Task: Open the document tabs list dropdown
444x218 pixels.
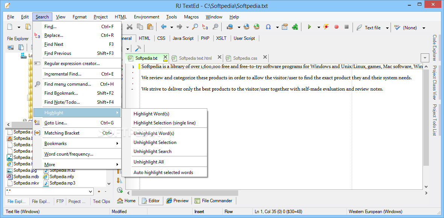Action: tap(425, 58)
